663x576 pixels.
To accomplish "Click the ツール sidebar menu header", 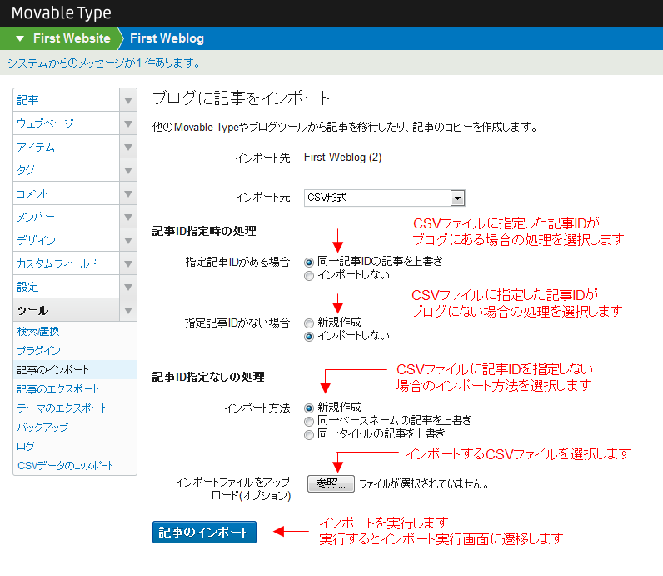I will [67, 310].
